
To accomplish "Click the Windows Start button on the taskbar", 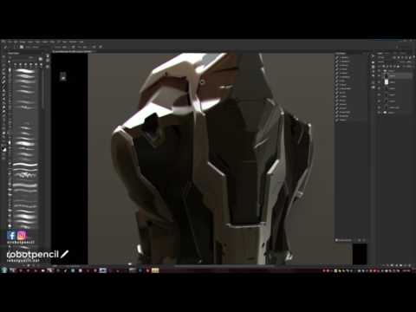I will [x=4, y=270].
